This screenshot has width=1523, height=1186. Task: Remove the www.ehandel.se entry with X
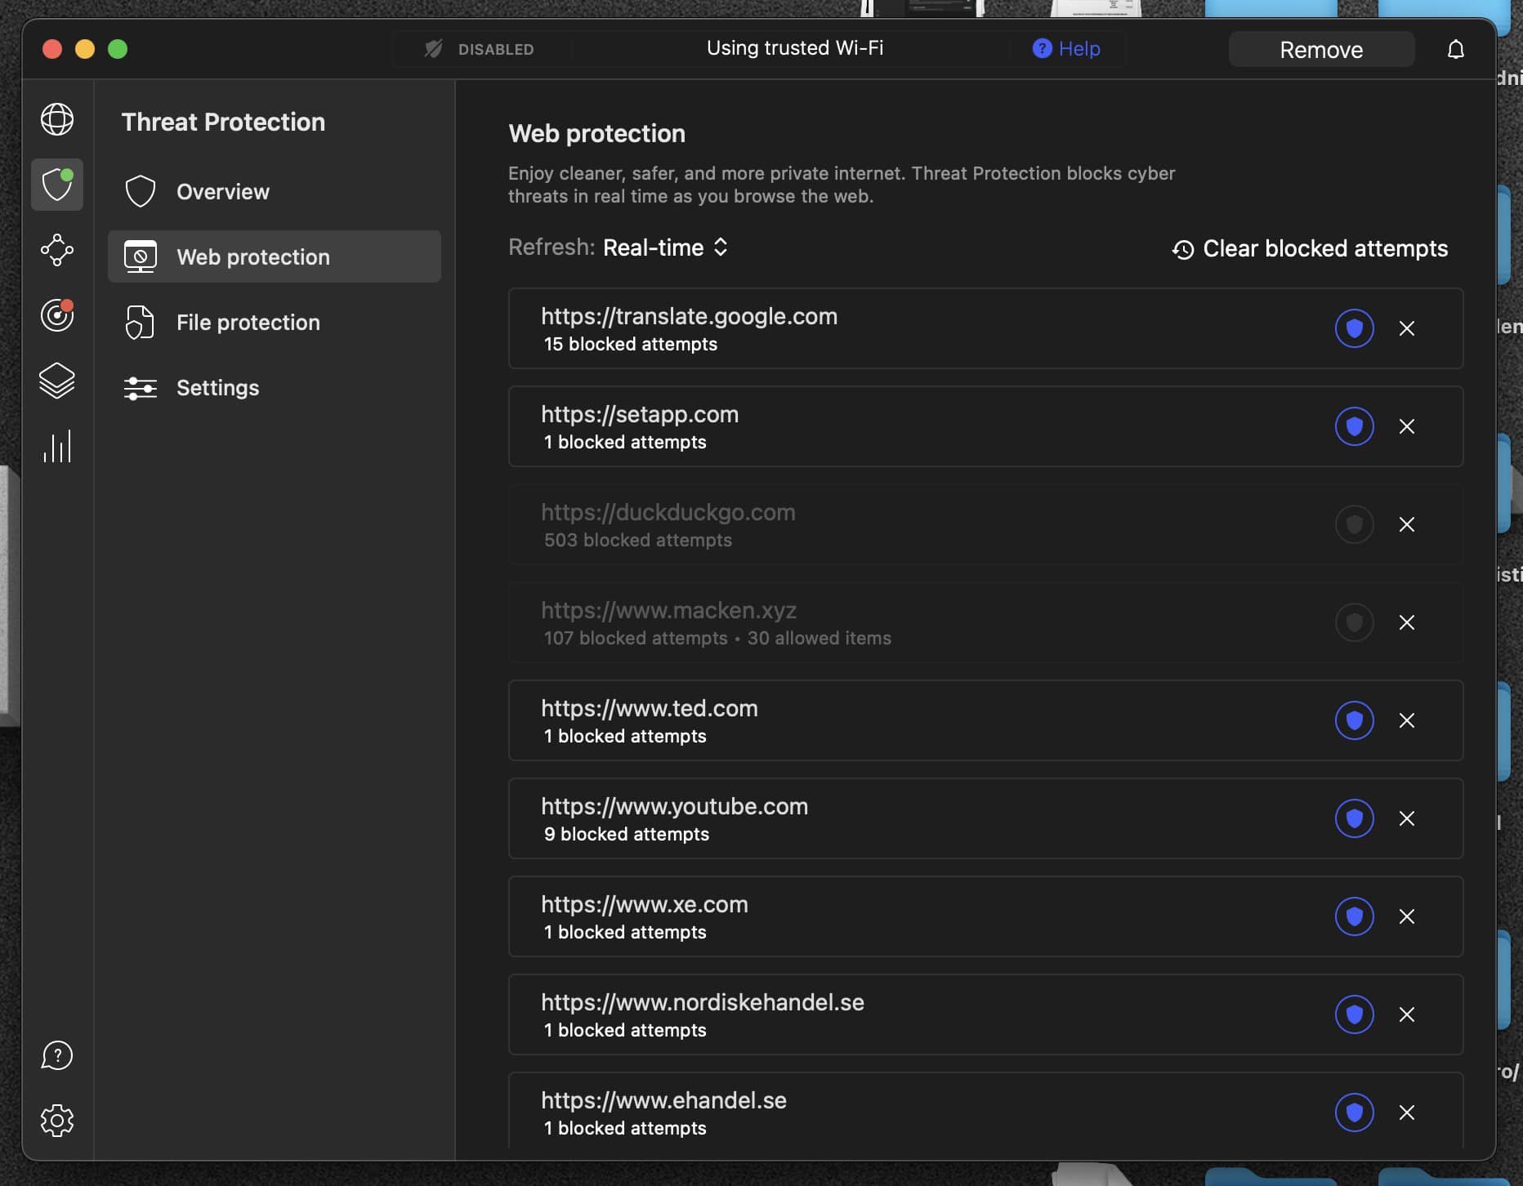(1407, 1112)
